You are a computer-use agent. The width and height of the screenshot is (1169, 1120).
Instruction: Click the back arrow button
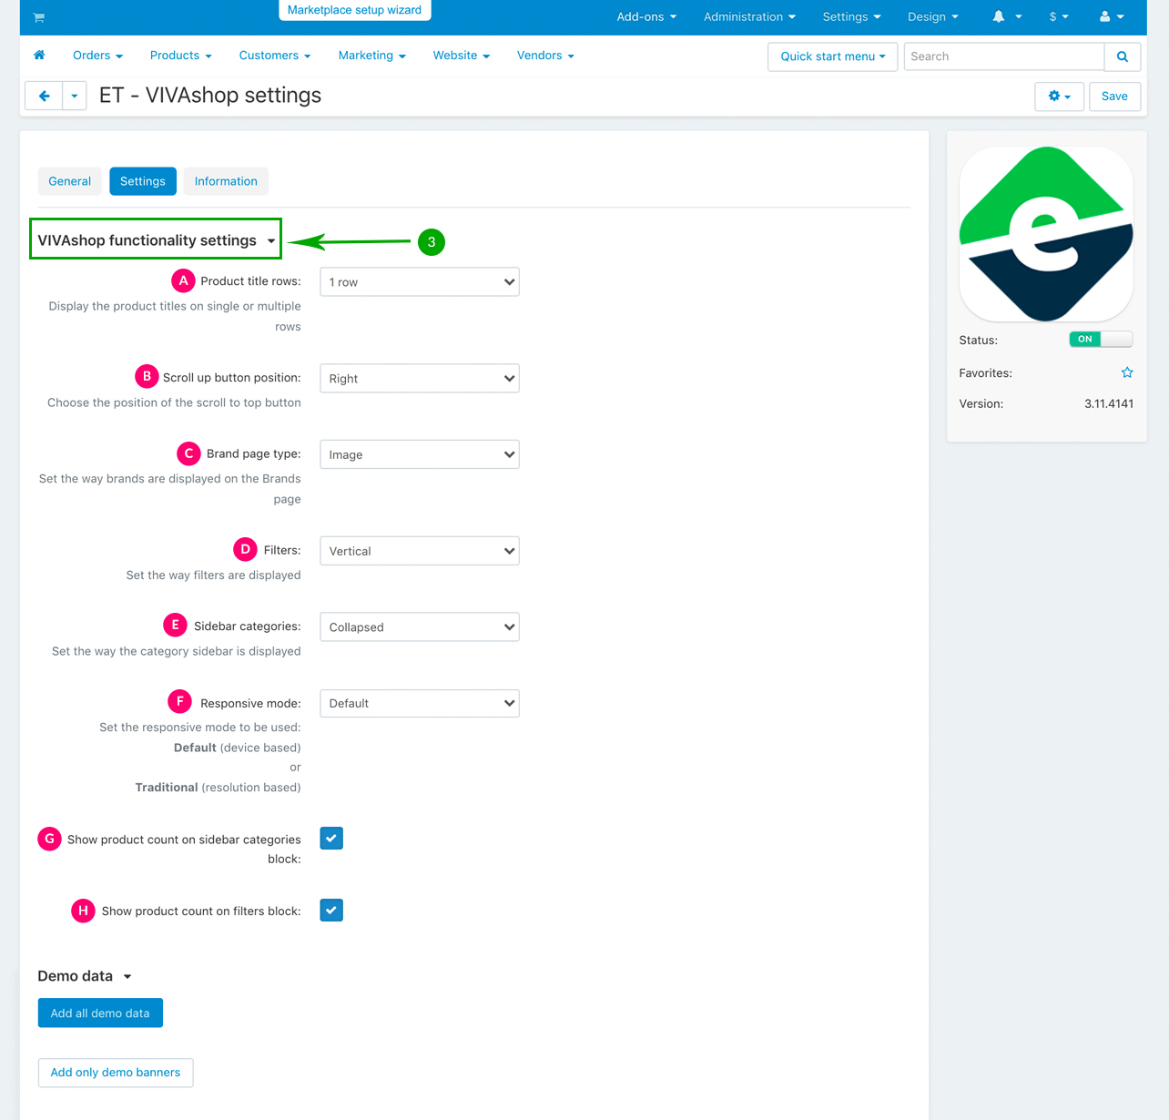coord(44,96)
